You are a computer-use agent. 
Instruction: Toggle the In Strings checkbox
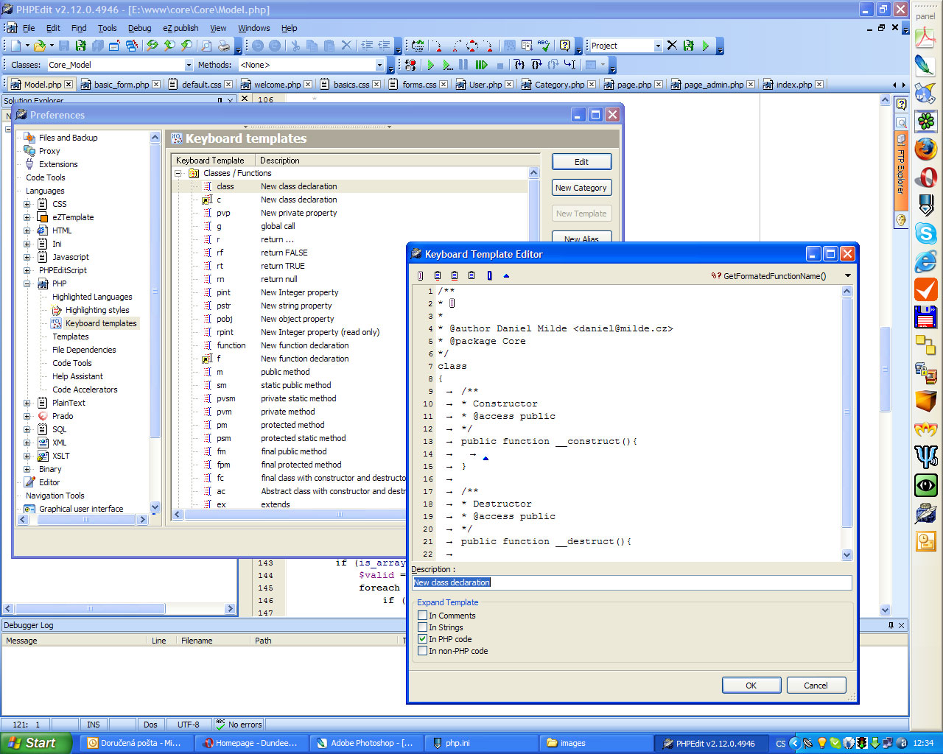click(x=422, y=627)
